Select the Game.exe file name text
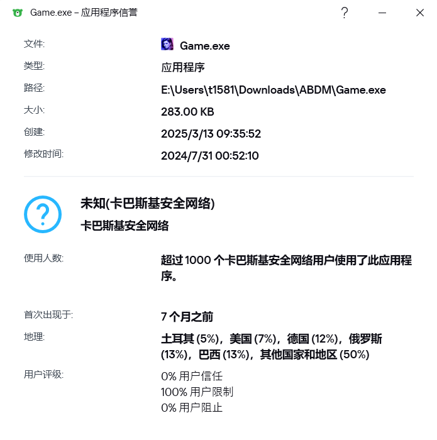This screenshot has width=437, height=440. tap(205, 46)
